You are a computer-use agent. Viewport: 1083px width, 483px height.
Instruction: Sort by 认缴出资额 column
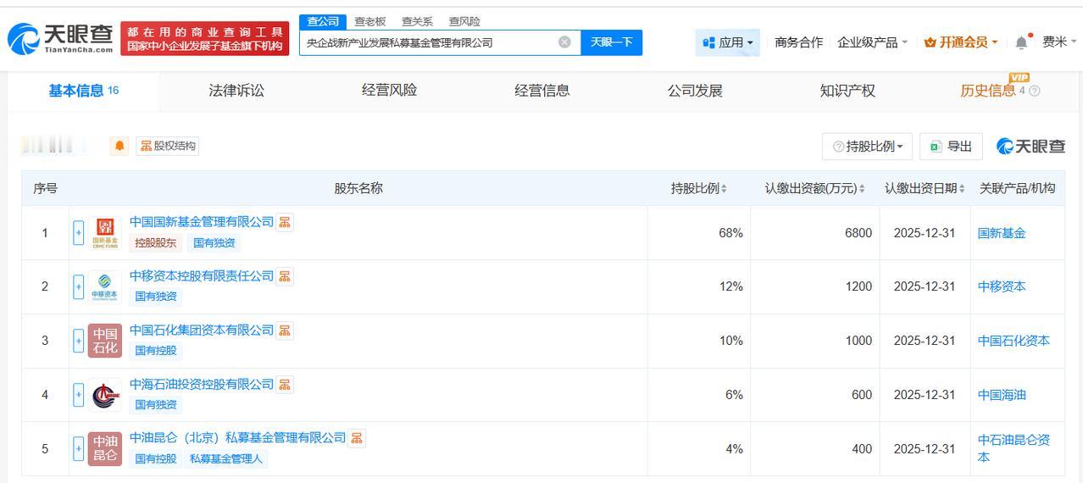[x=814, y=188]
